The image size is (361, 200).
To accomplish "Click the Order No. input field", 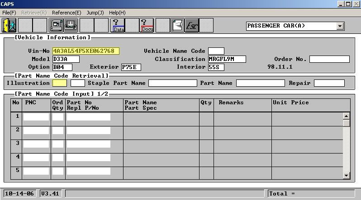I will pyautogui.click(x=329, y=59).
